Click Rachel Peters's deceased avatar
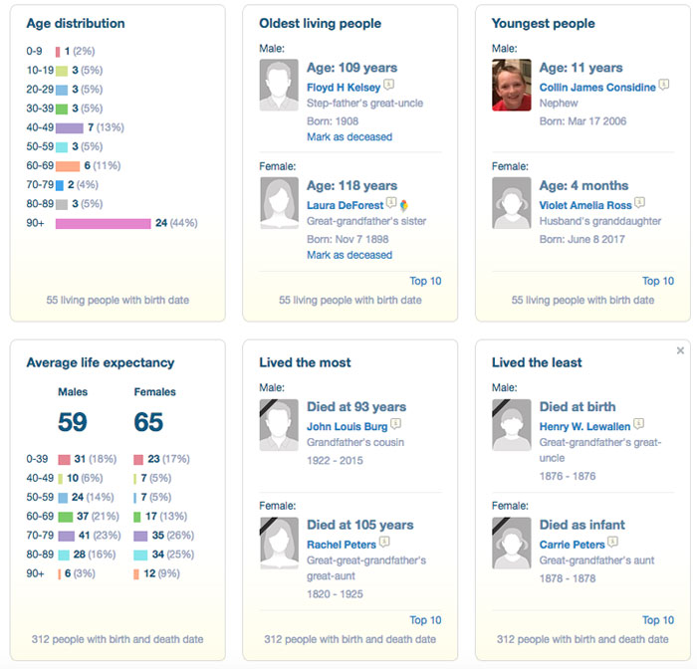 (x=279, y=544)
